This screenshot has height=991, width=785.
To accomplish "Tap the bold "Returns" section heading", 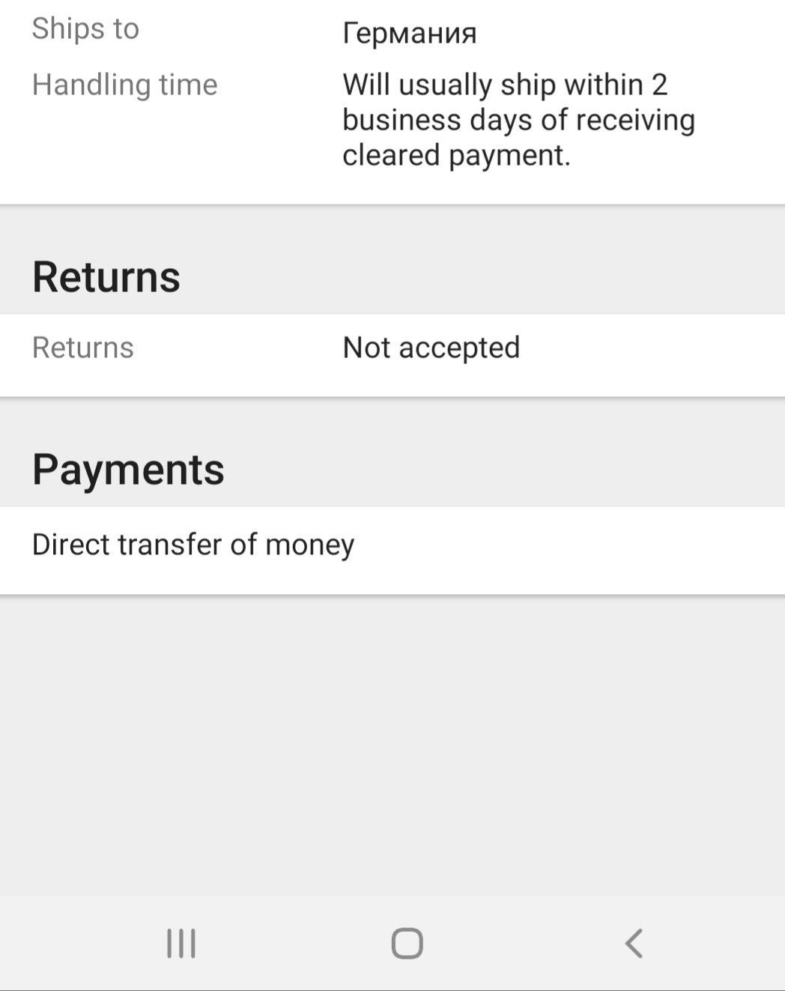I will click(106, 276).
